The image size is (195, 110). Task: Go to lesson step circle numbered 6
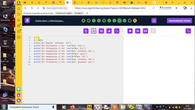pos(125,21)
